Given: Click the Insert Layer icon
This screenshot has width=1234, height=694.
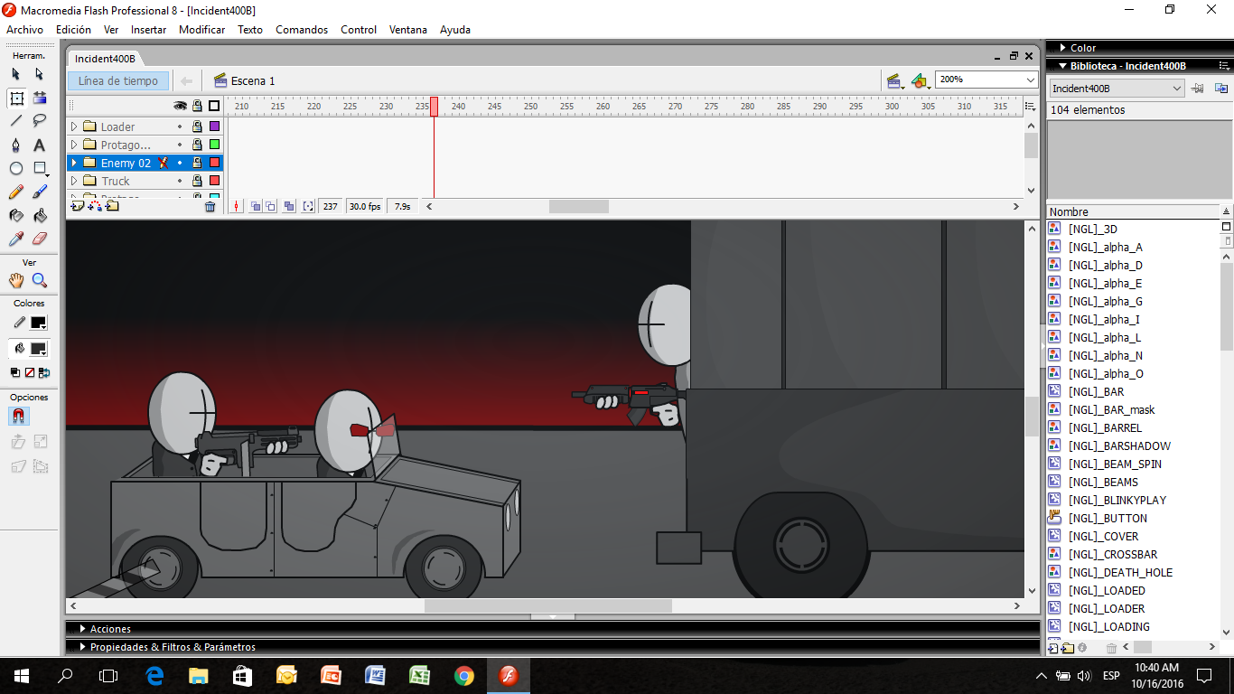Looking at the screenshot, I should (77, 206).
